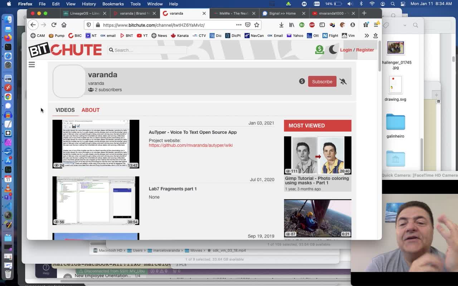
Task: Click the Login link
Action: [346, 50]
